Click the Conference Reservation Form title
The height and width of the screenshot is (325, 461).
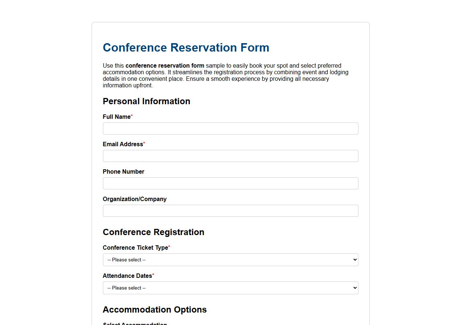pyautogui.click(x=186, y=48)
